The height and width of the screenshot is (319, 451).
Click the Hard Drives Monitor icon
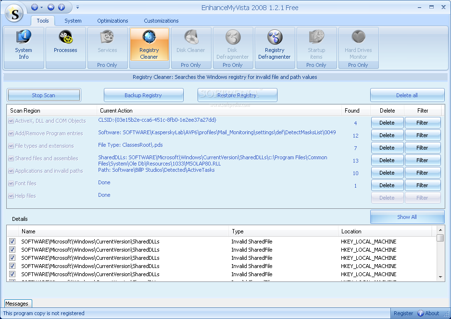[358, 37]
